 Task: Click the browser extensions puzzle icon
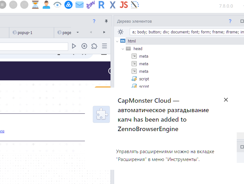94,46
